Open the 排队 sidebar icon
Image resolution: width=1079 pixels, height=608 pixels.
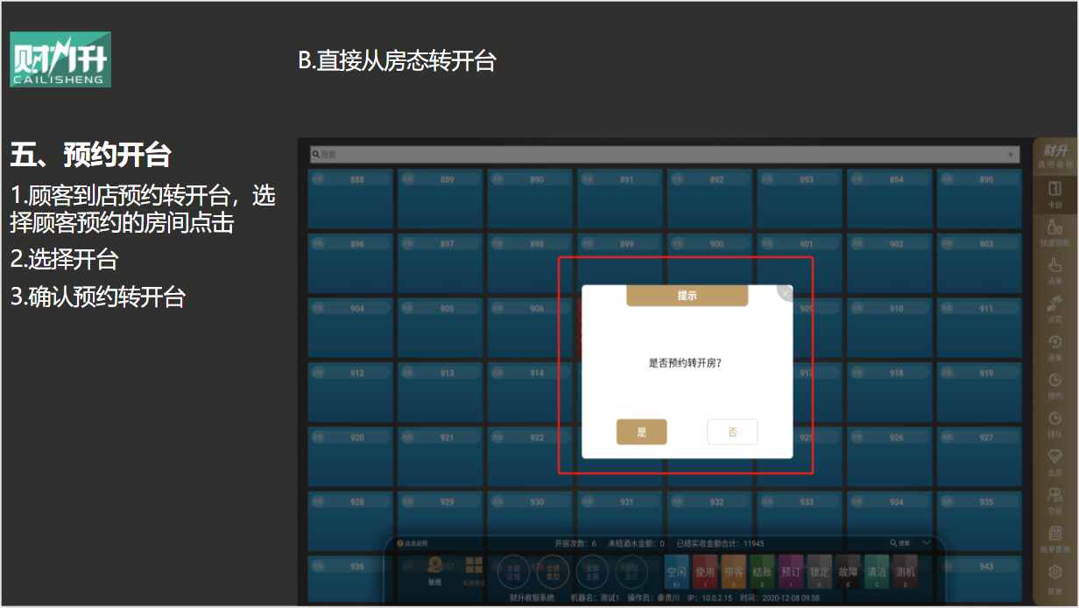1055,423
